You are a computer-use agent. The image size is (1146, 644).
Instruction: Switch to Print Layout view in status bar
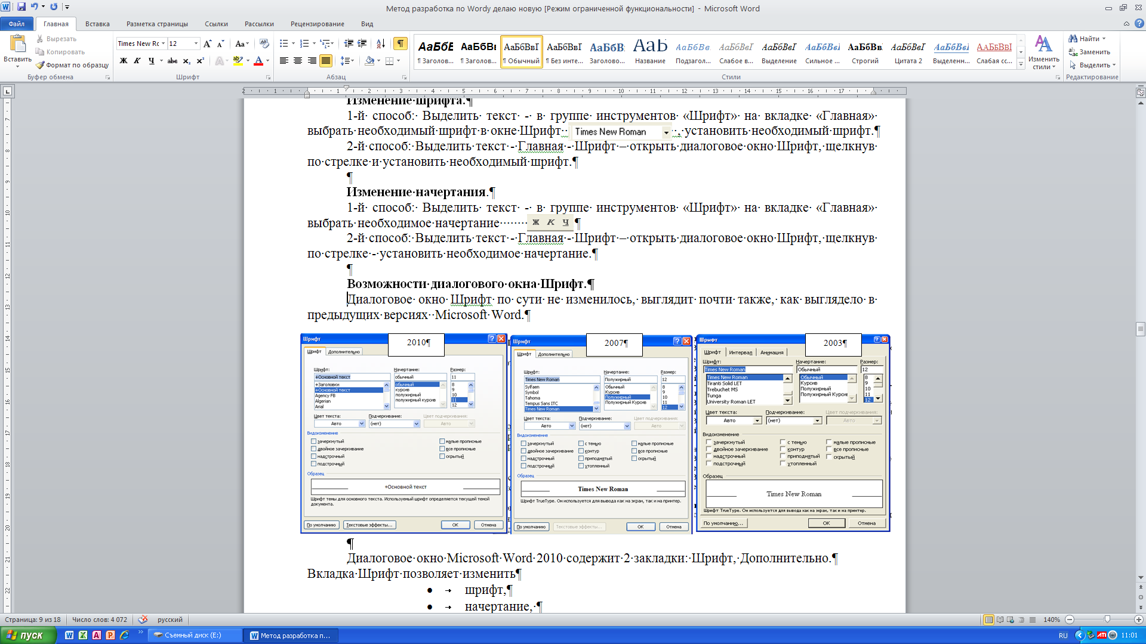989,620
